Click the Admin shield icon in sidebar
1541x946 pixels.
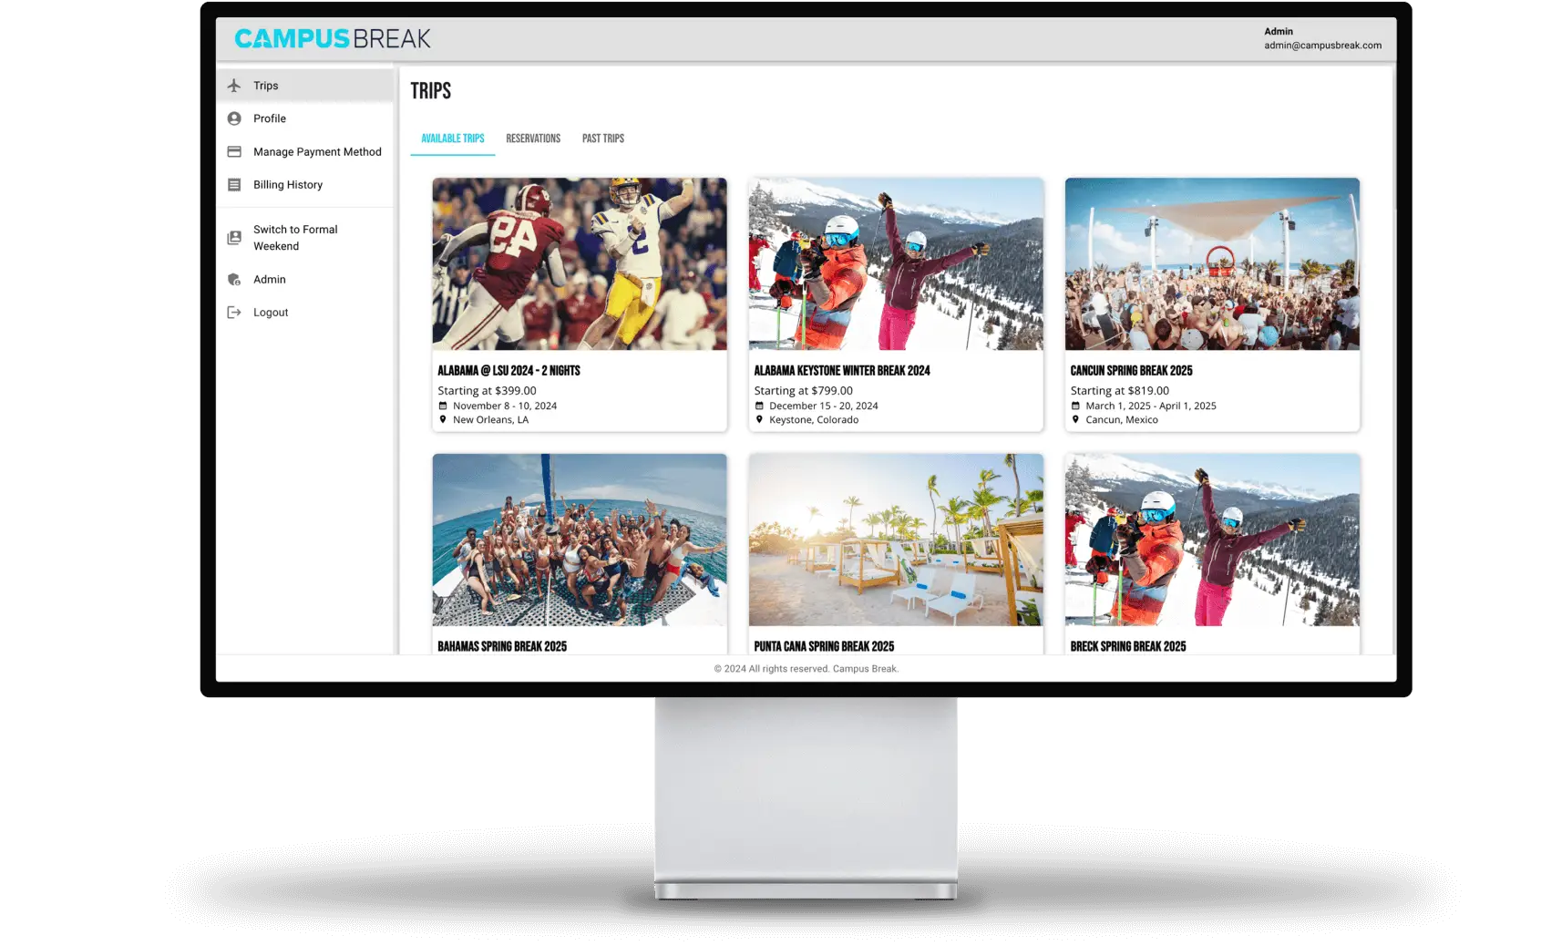click(234, 280)
